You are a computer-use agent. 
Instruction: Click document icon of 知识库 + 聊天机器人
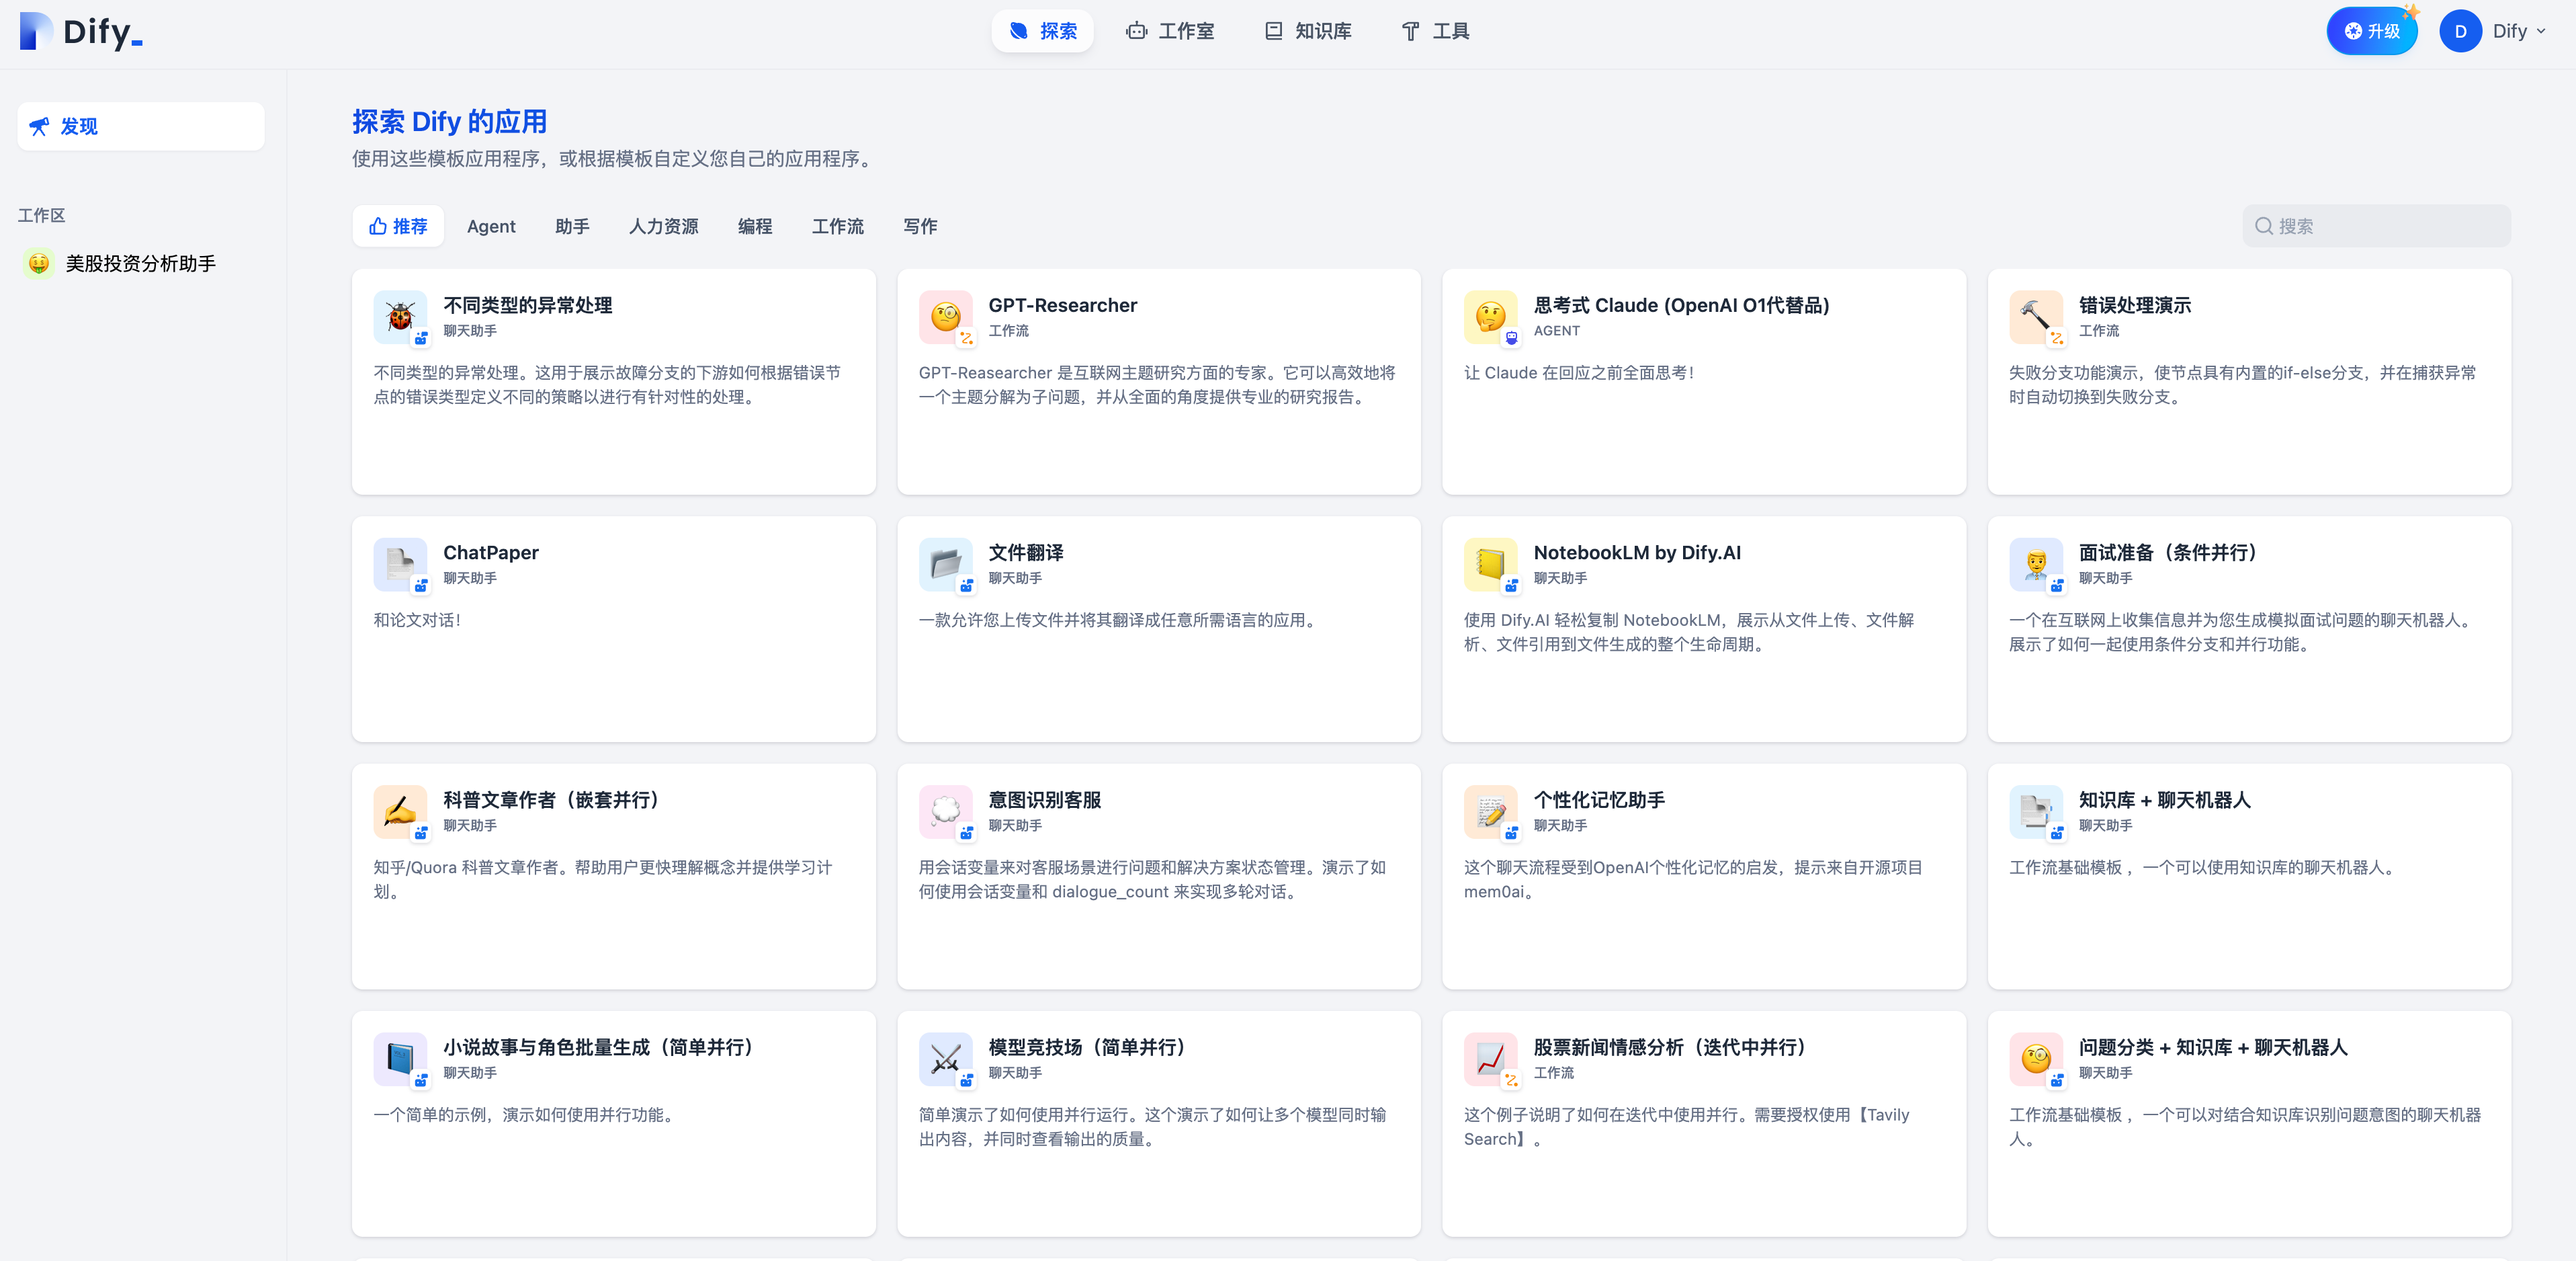coord(2035,811)
